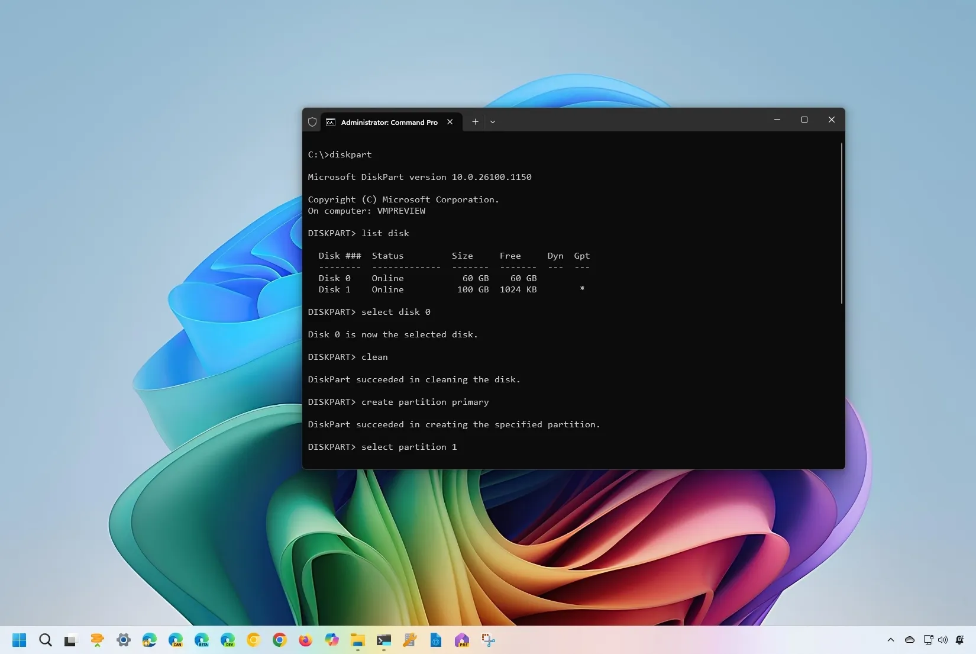
Task: Open Snipping Tool from the taskbar
Action: point(488,640)
